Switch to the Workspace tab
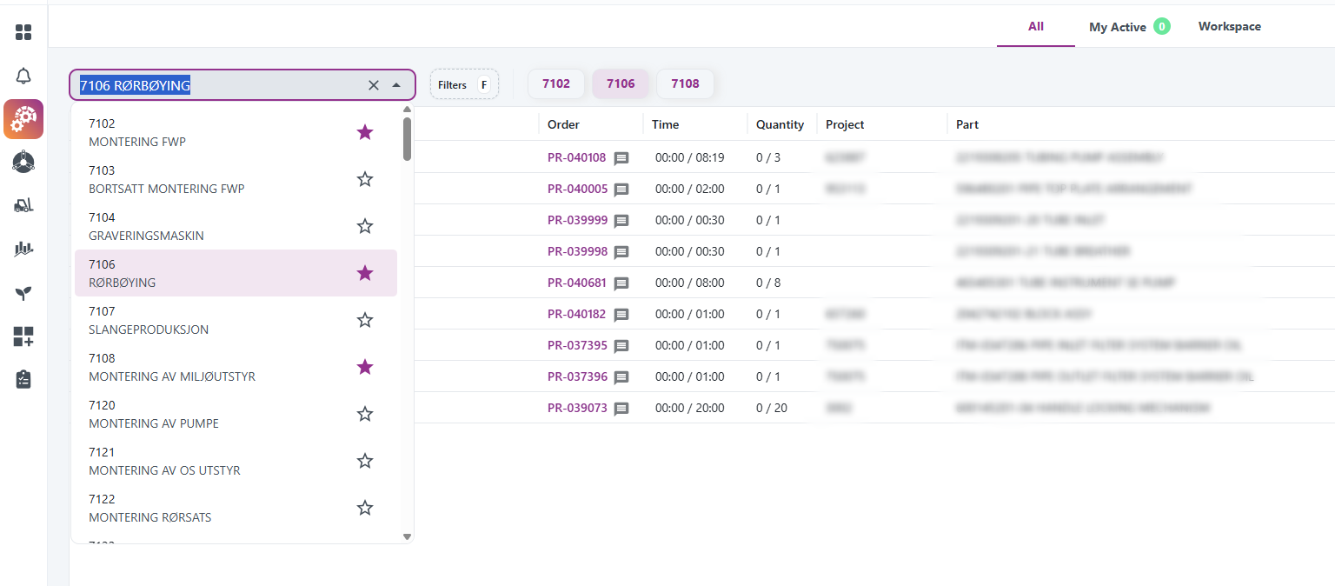 [1229, 26]
